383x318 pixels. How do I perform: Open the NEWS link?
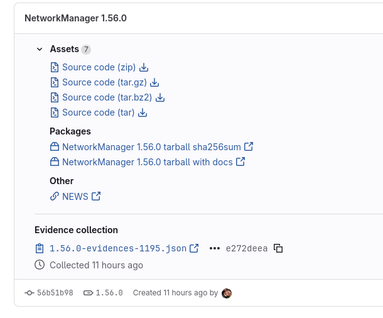75,197
